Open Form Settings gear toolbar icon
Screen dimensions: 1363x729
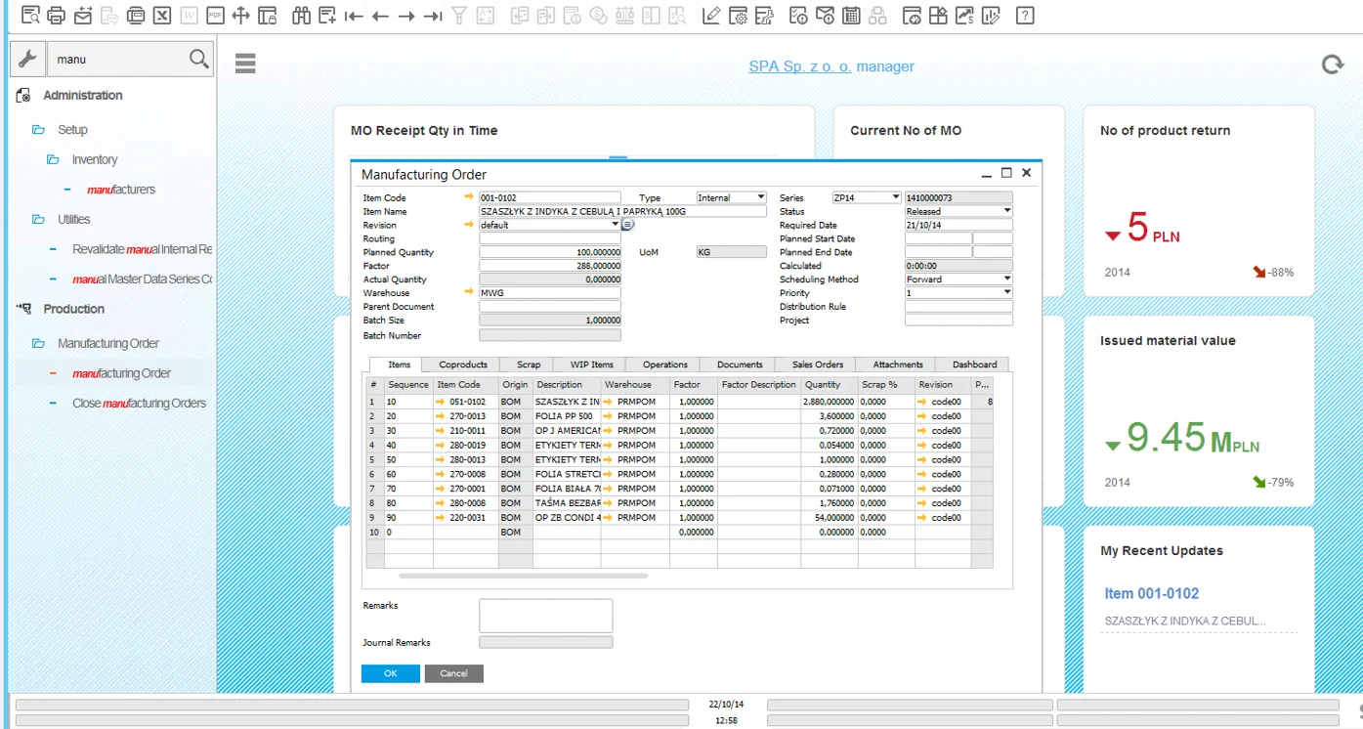[739, 16]
